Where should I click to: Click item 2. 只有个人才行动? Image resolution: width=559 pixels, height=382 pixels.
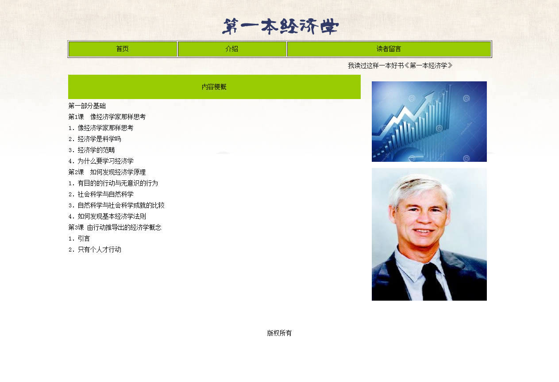95,250
